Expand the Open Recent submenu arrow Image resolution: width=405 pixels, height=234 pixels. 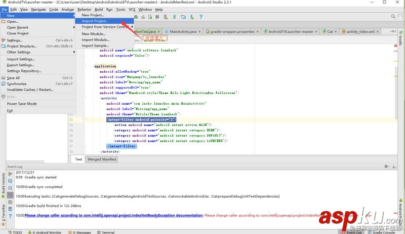[x=74, y=27]
